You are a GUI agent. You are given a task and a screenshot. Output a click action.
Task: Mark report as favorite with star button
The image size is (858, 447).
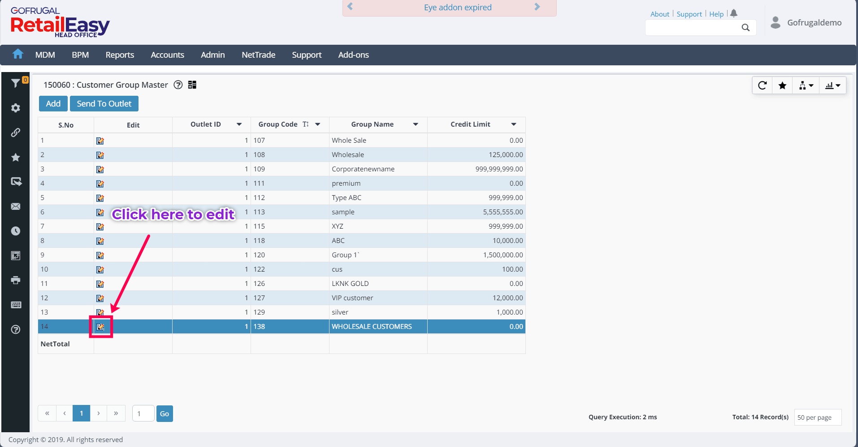click(782, 85)
